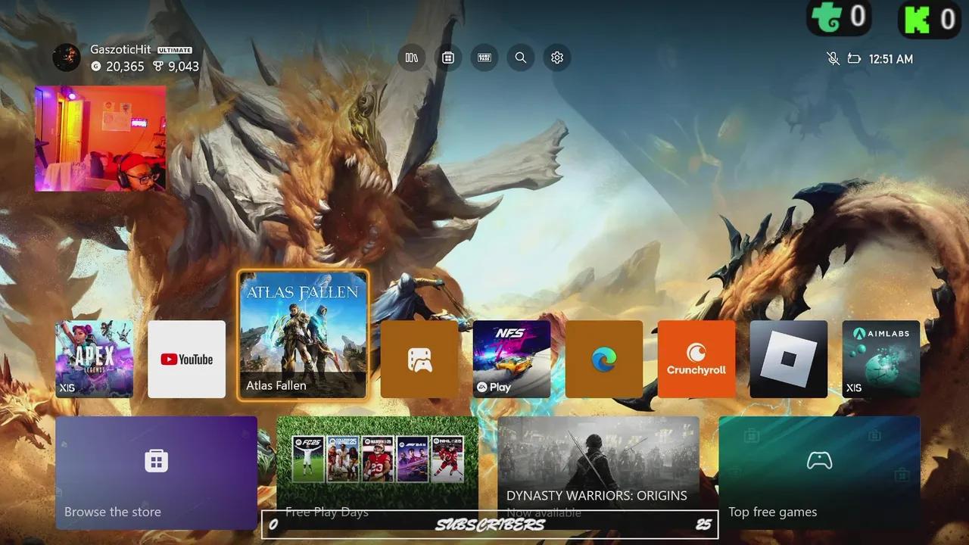Select the 20,365 gamerscore value
The height and width of the screenshot is (545, 969).
click(x=125, y=67)
